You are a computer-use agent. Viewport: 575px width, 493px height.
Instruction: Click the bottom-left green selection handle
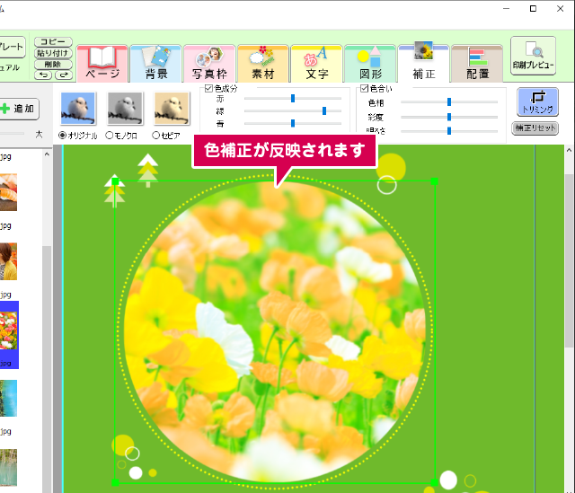click(115, 483)
